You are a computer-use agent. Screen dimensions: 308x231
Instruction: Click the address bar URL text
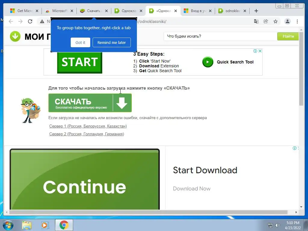152,21
